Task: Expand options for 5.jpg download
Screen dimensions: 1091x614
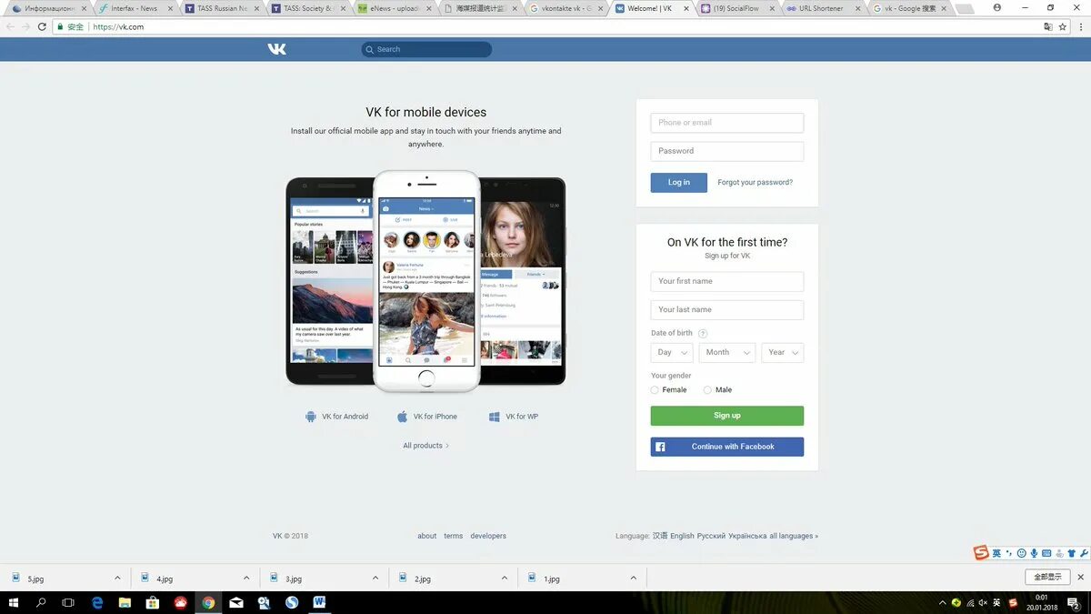Action: click(x=117, y=578)
